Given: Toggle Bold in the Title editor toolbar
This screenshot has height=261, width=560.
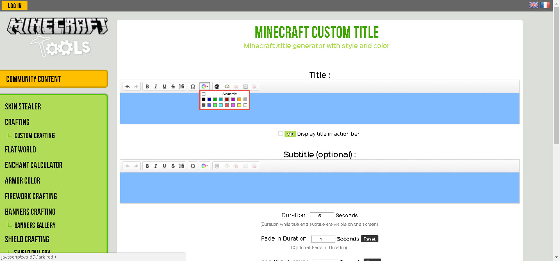Looking at the screenshot, I should (147, 86).
